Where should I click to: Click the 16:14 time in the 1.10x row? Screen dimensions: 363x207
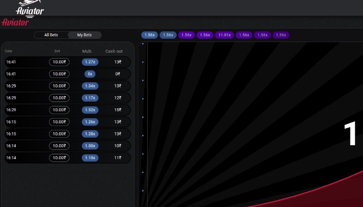coord(11,158)
